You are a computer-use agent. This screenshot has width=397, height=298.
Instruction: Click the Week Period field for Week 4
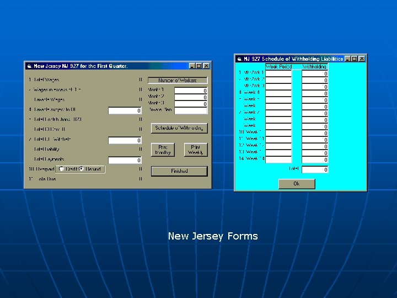[x=278, y=93]
